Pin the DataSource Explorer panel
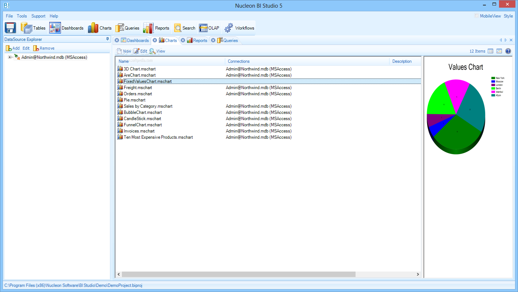518x292 pixels. (107, 39)
